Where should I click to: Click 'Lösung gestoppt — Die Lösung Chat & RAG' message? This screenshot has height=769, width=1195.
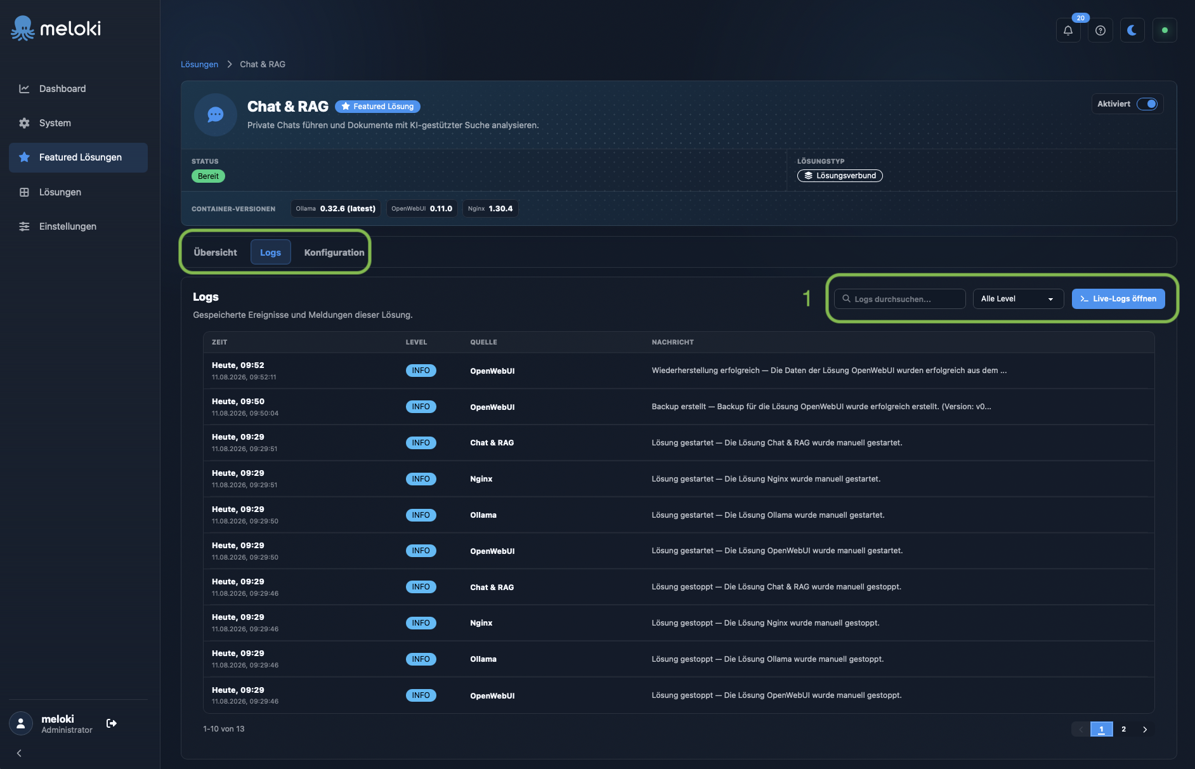(776, 587)
